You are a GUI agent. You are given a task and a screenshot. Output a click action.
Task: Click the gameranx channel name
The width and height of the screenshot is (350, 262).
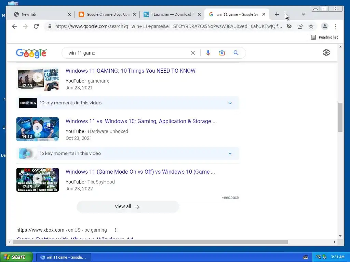point(98,81)
